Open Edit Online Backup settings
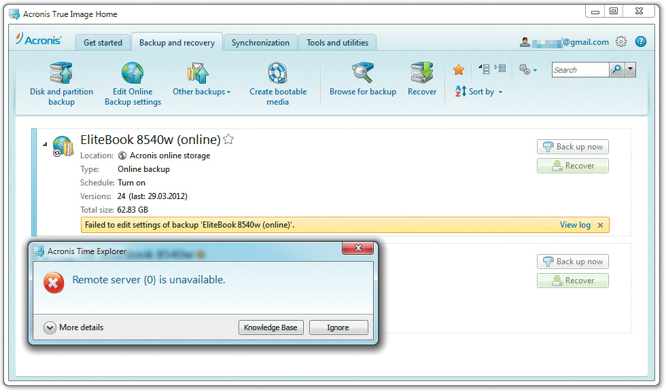Viewport: 666px width, 392px height. tap(133, 84)
